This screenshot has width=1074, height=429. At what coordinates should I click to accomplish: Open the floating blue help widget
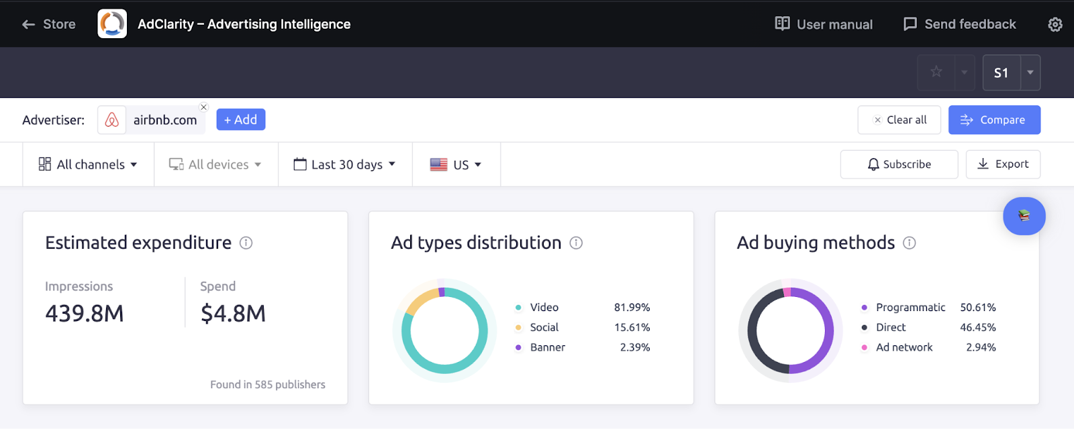tap(1024, 216)
